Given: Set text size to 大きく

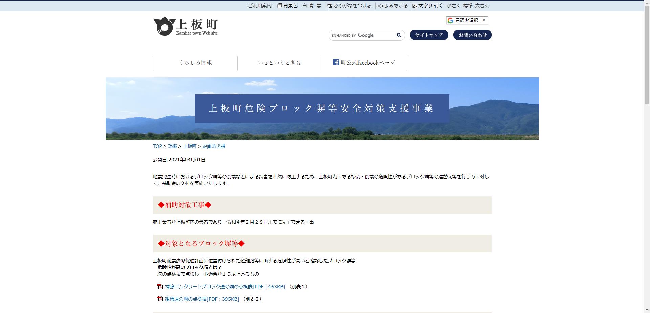Looking at the screenshot, I should click(x=482, y=6).
